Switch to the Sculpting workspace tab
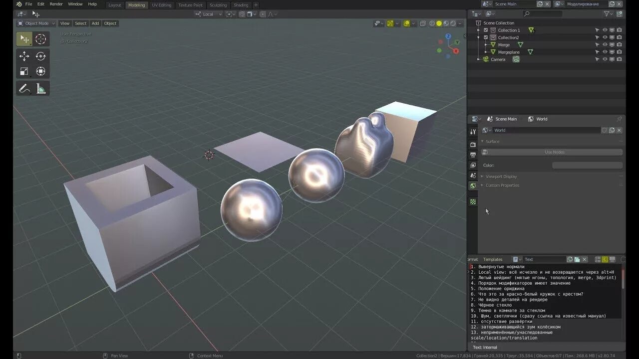 click(x=218, y=5)
